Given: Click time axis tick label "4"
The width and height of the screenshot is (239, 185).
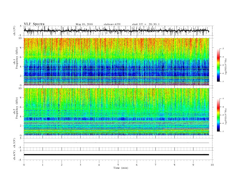Looking at the screenshot, I should [x=99, y=165].
